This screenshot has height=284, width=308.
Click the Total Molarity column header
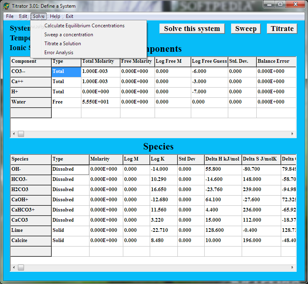tap(100, 62)
